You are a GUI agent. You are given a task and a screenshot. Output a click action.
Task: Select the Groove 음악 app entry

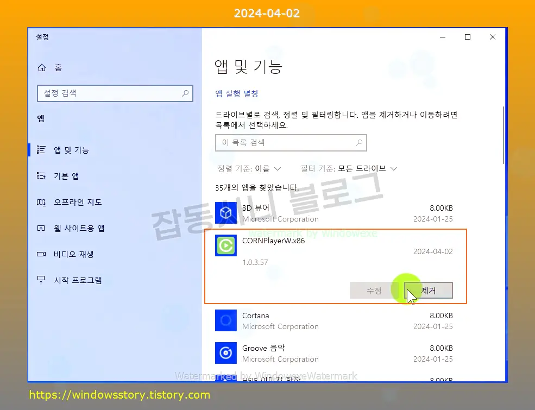(334, 354)
